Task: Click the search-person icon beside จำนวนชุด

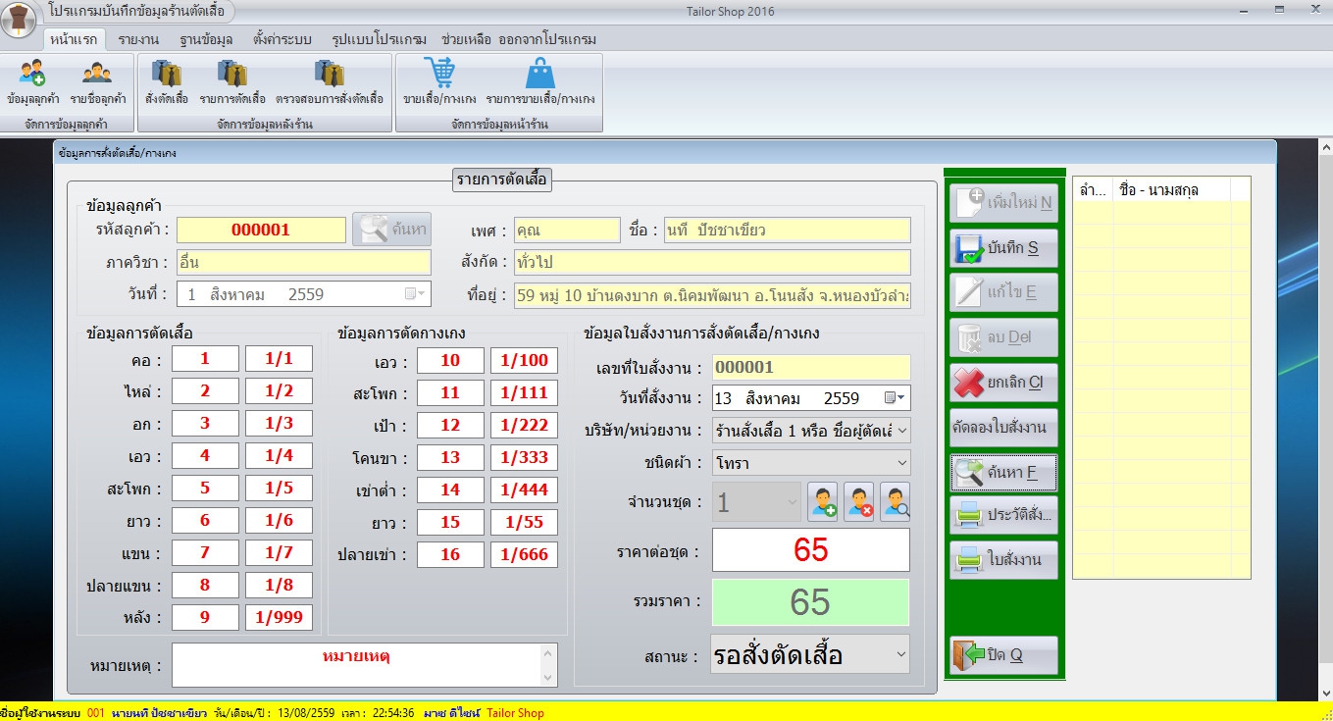Action: coord(895,502)
